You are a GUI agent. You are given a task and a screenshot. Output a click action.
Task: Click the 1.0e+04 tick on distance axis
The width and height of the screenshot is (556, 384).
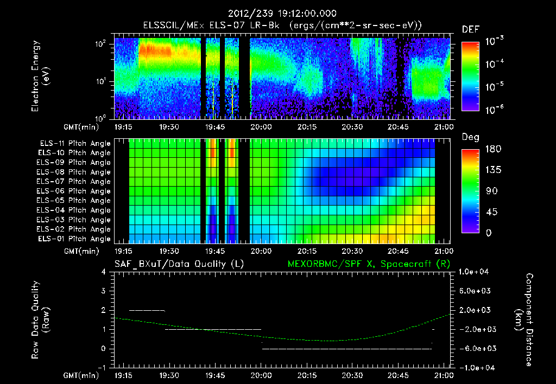click(x=474, y=272)
